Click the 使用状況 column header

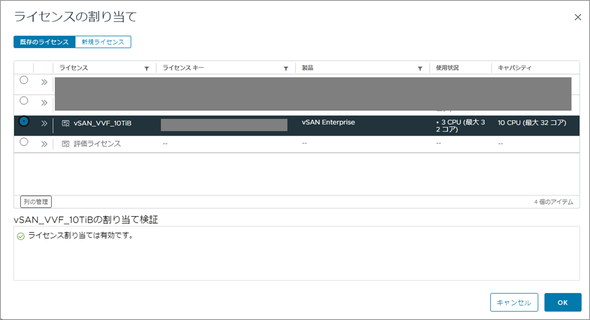[447, 68]
